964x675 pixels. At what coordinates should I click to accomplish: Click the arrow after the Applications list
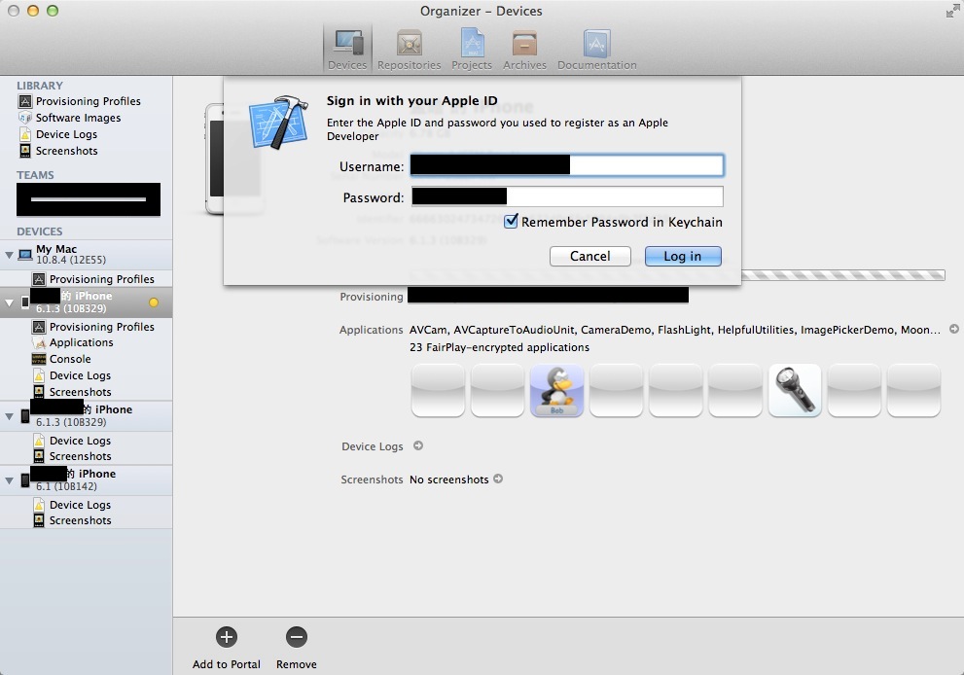tap(954, 330)
